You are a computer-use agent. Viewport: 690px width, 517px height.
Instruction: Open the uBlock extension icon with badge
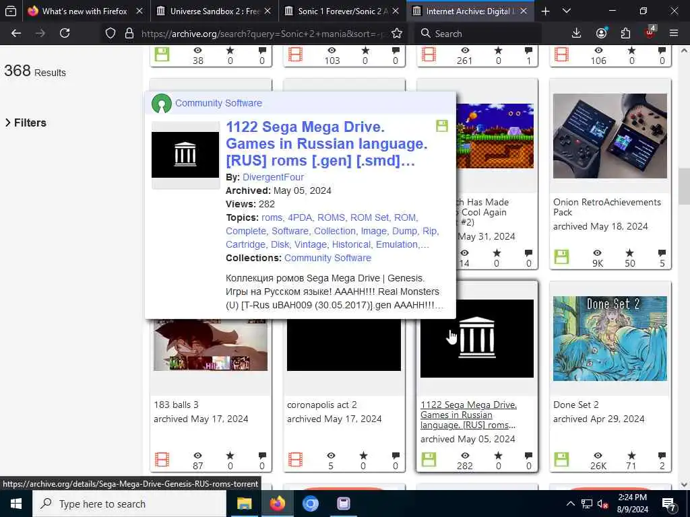650,33
